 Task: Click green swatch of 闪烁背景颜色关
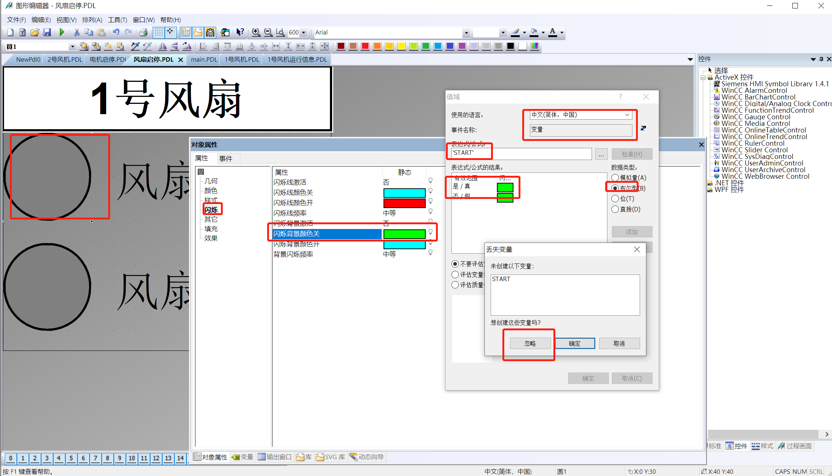coord(404,234)
